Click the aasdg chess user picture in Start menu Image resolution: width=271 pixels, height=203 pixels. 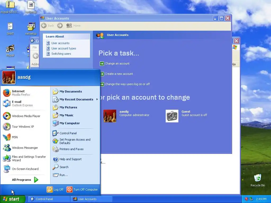point(9,77)
